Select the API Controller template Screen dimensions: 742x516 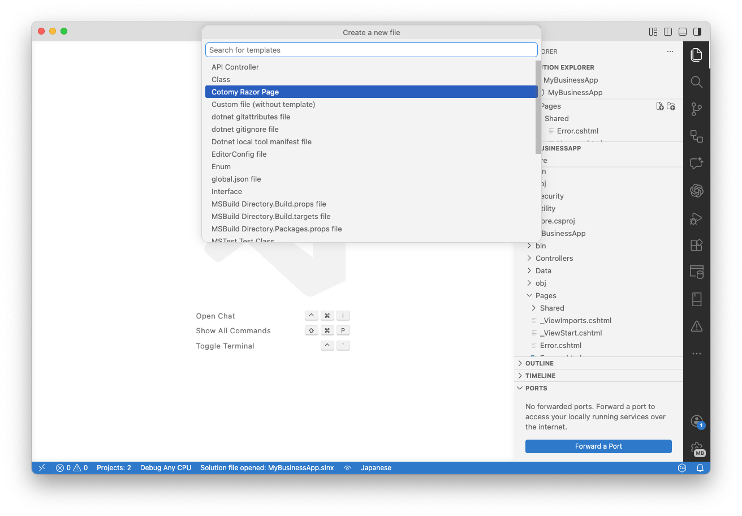(x=372, y=67)
